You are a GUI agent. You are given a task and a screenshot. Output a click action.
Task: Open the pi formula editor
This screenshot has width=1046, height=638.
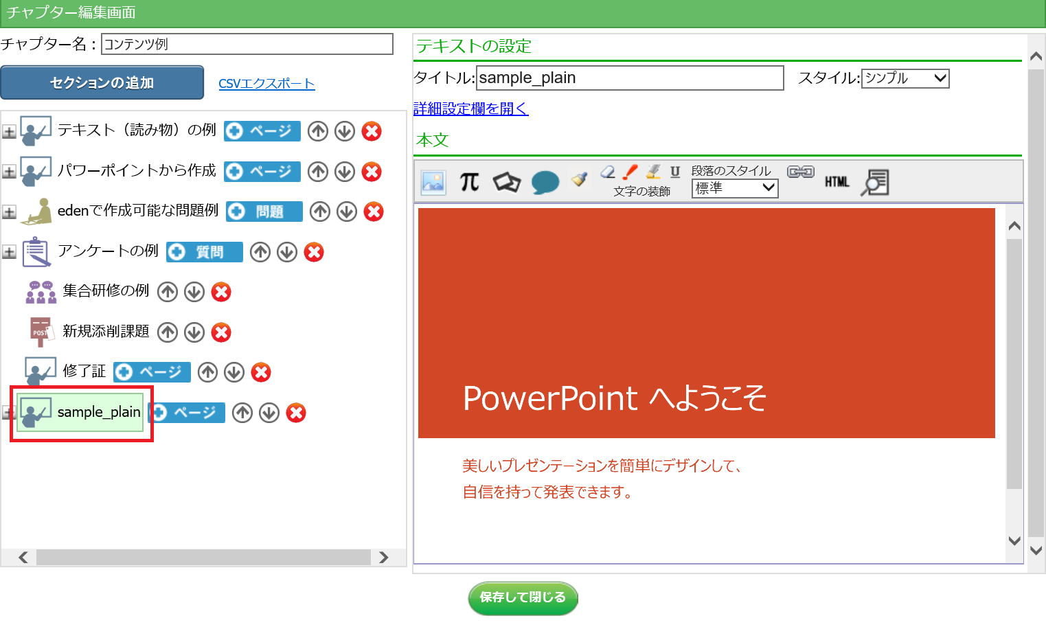click(470, 181)
